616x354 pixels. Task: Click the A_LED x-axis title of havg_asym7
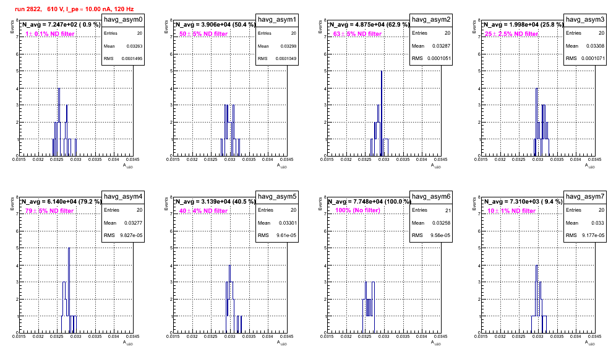click(x=590, y=343)
